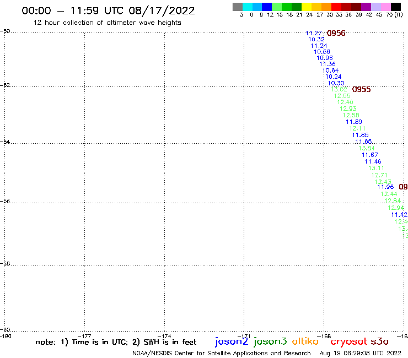408x358 pixels.
Task: Select the blue 11.96 wave height value
Action: click(385, 187)
